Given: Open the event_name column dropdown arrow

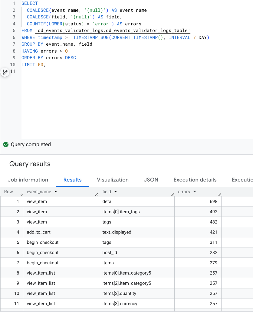Looking at the screenshot, I should pyautogui.click(x=55, y=192).
